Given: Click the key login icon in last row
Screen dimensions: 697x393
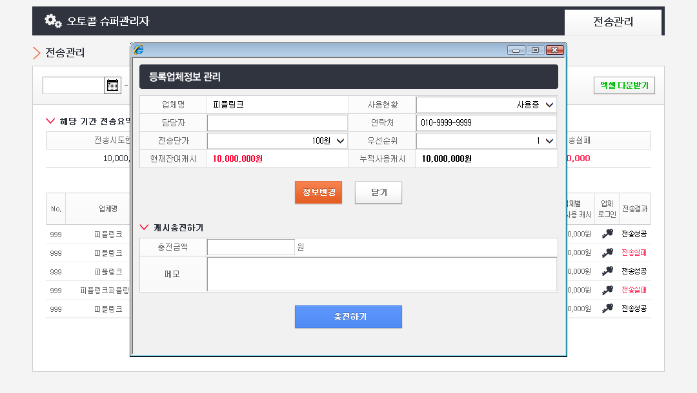Looking at the screenshot, I should pyautogui.click(x=607, y=309).
